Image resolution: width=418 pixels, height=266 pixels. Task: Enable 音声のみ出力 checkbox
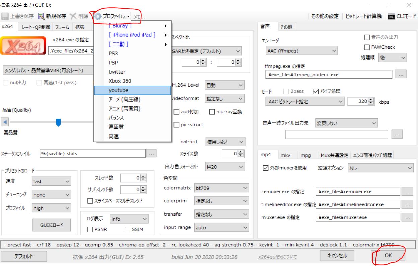tap(367, 37)
